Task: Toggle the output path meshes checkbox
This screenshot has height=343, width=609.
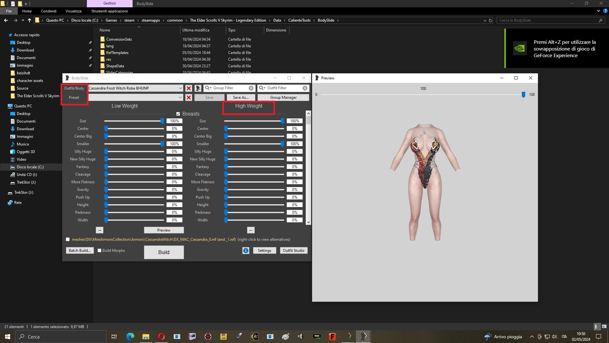Action: pyautogui.click(x=68, y=239)
